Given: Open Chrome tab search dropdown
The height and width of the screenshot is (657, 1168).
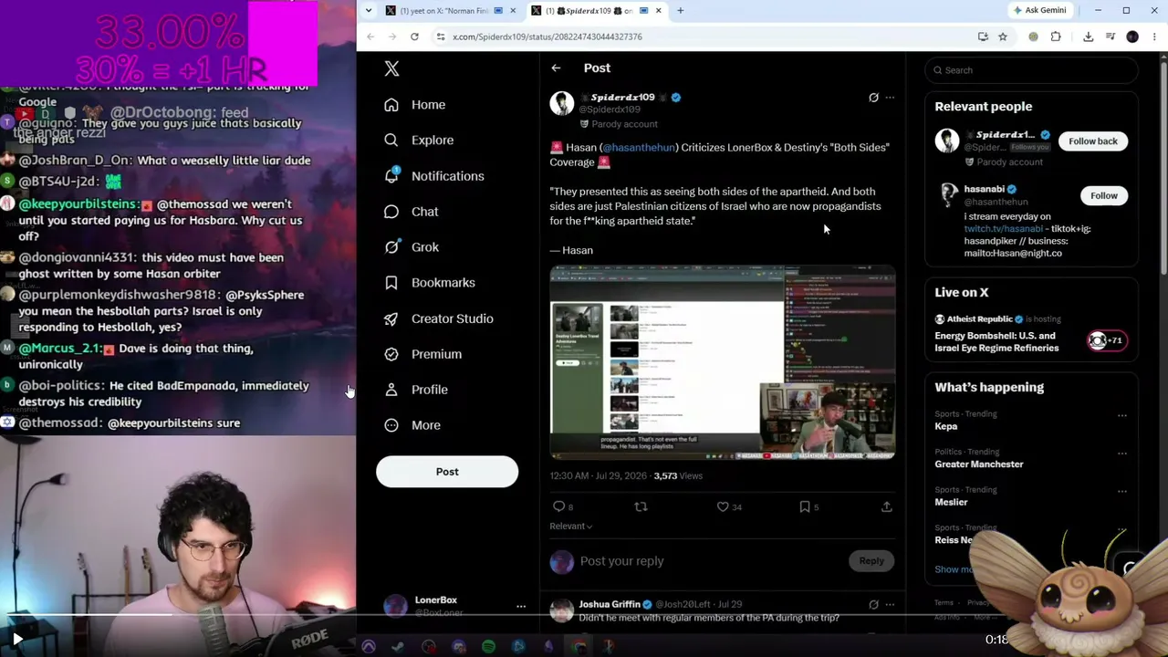Looking at the screenshot, I should coord(368,11).
